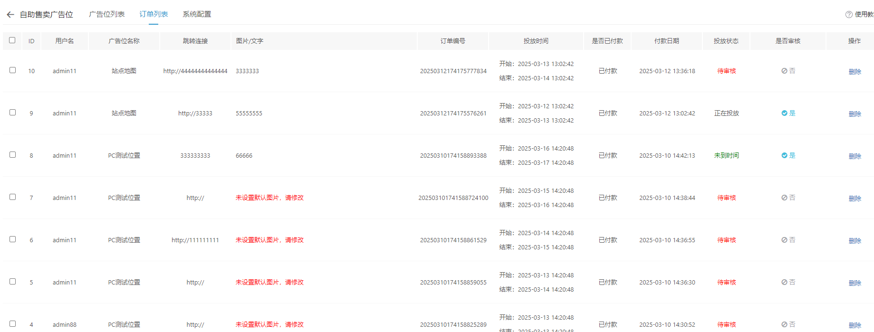This screenshot has width=874, height=332.
Task: Select the 订单列表 tab
Action: (154, 14)
